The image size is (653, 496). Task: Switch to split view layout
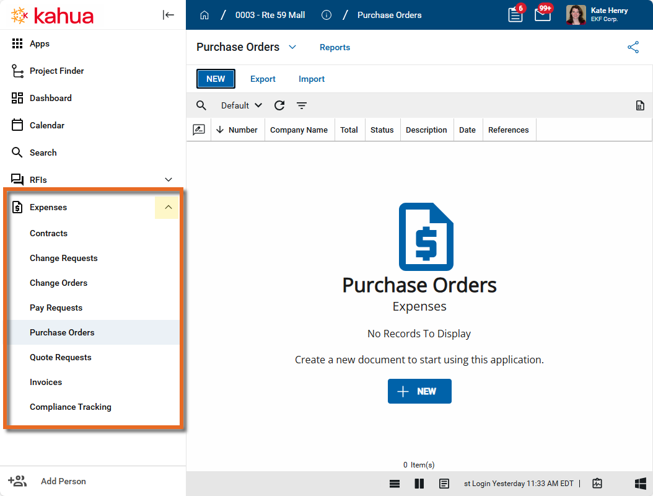pos(419,484)
